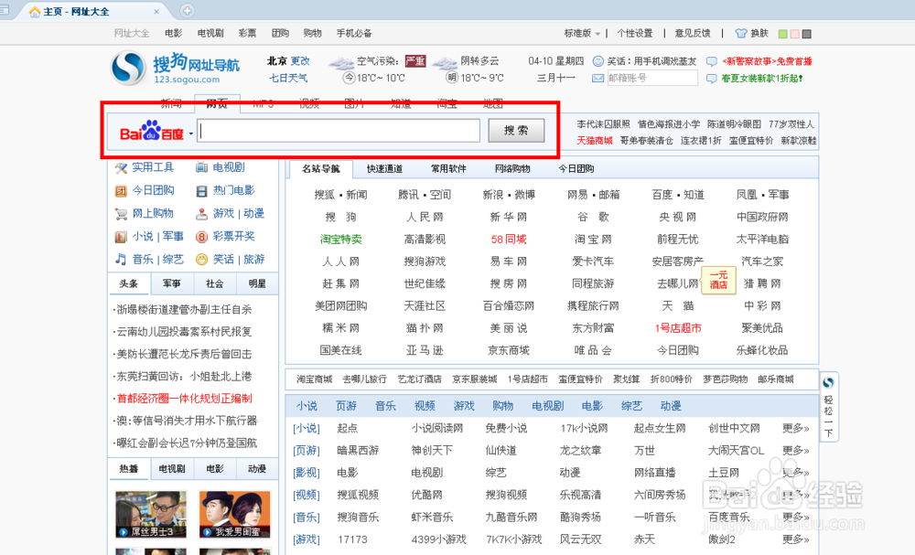Close the 主页 - 网址大全 tab
This screenshot has height=555, width=915.
[156, 12]
